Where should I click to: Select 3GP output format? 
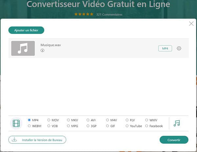click(88, 126)
